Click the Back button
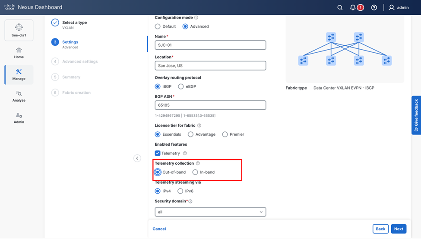 [x=380, y=229]
